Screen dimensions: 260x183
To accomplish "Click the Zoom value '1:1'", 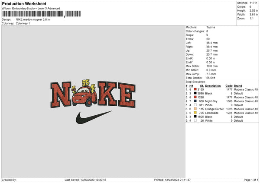I will pyautogui.click(x=251, y=18).
